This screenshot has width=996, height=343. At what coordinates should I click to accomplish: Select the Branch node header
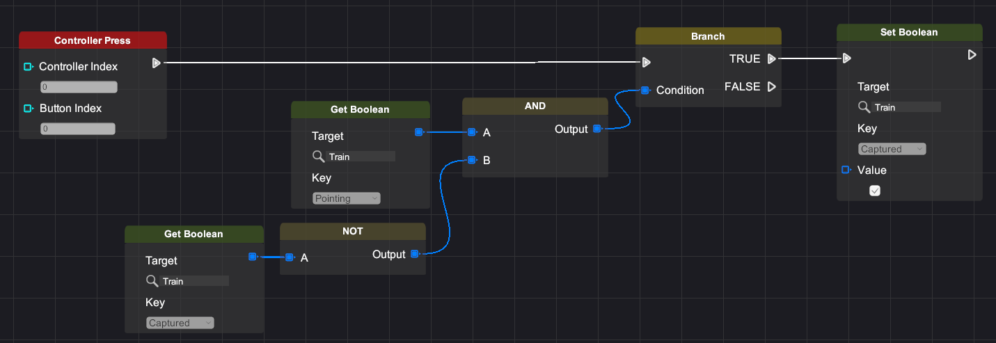coord(708,36)
